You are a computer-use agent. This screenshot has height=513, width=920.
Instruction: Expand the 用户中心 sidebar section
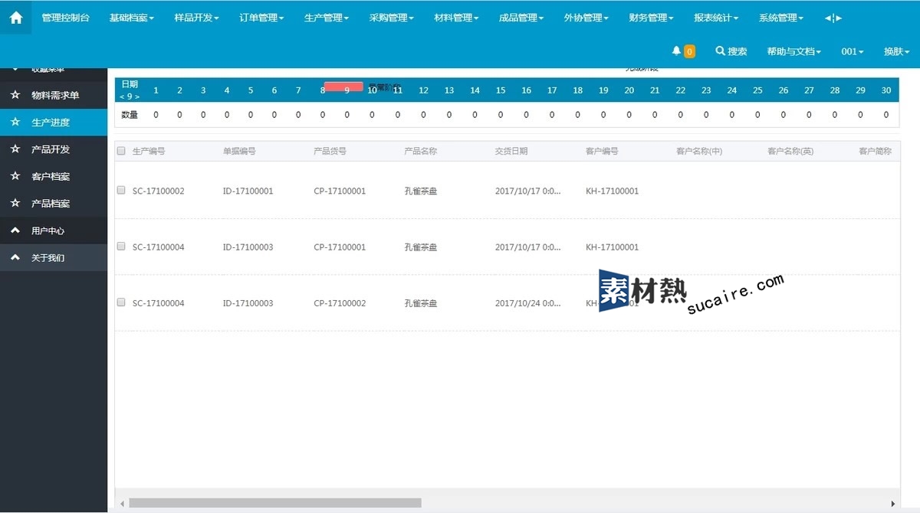coord(54,230)
